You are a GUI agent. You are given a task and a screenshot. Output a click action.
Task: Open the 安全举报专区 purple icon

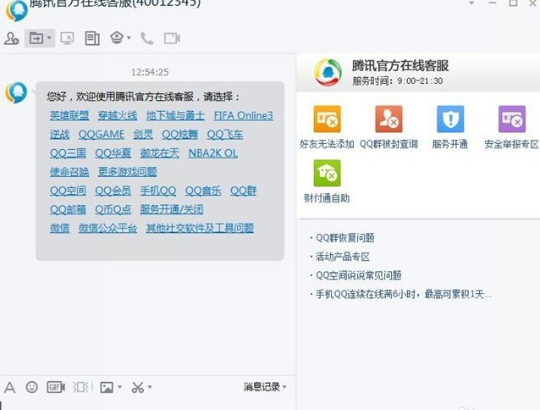point(512,119)
